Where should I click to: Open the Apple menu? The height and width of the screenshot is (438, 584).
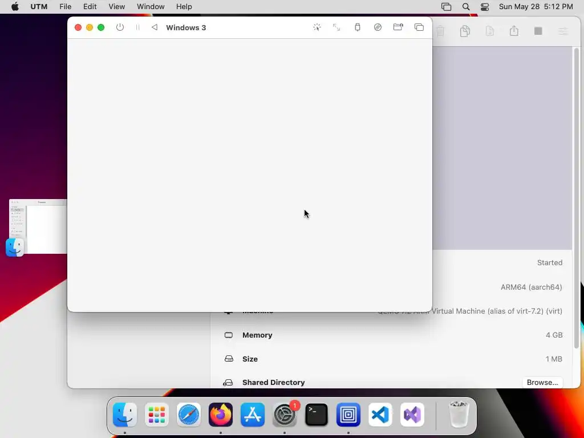[15, 7]
